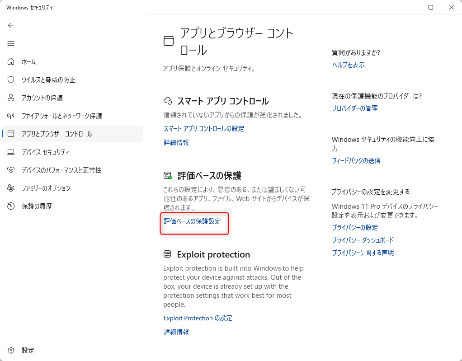Click the account protection person icon
Viewport: 462px width, 361px height.
point(11,98)
